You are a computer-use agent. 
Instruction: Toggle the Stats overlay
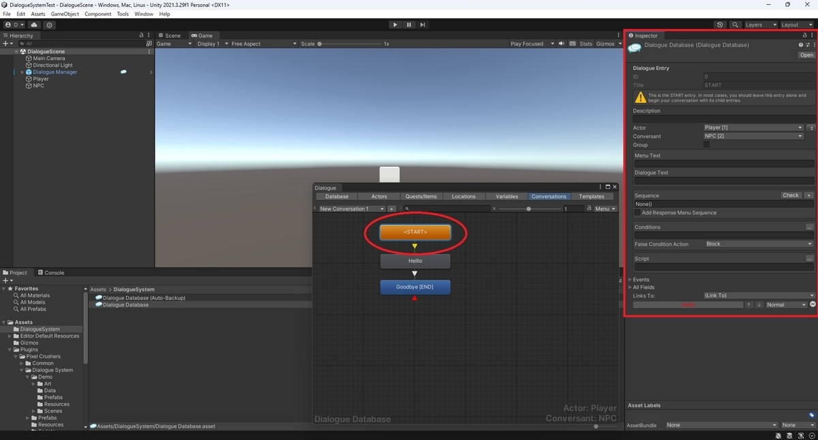[x=586, y=44]
